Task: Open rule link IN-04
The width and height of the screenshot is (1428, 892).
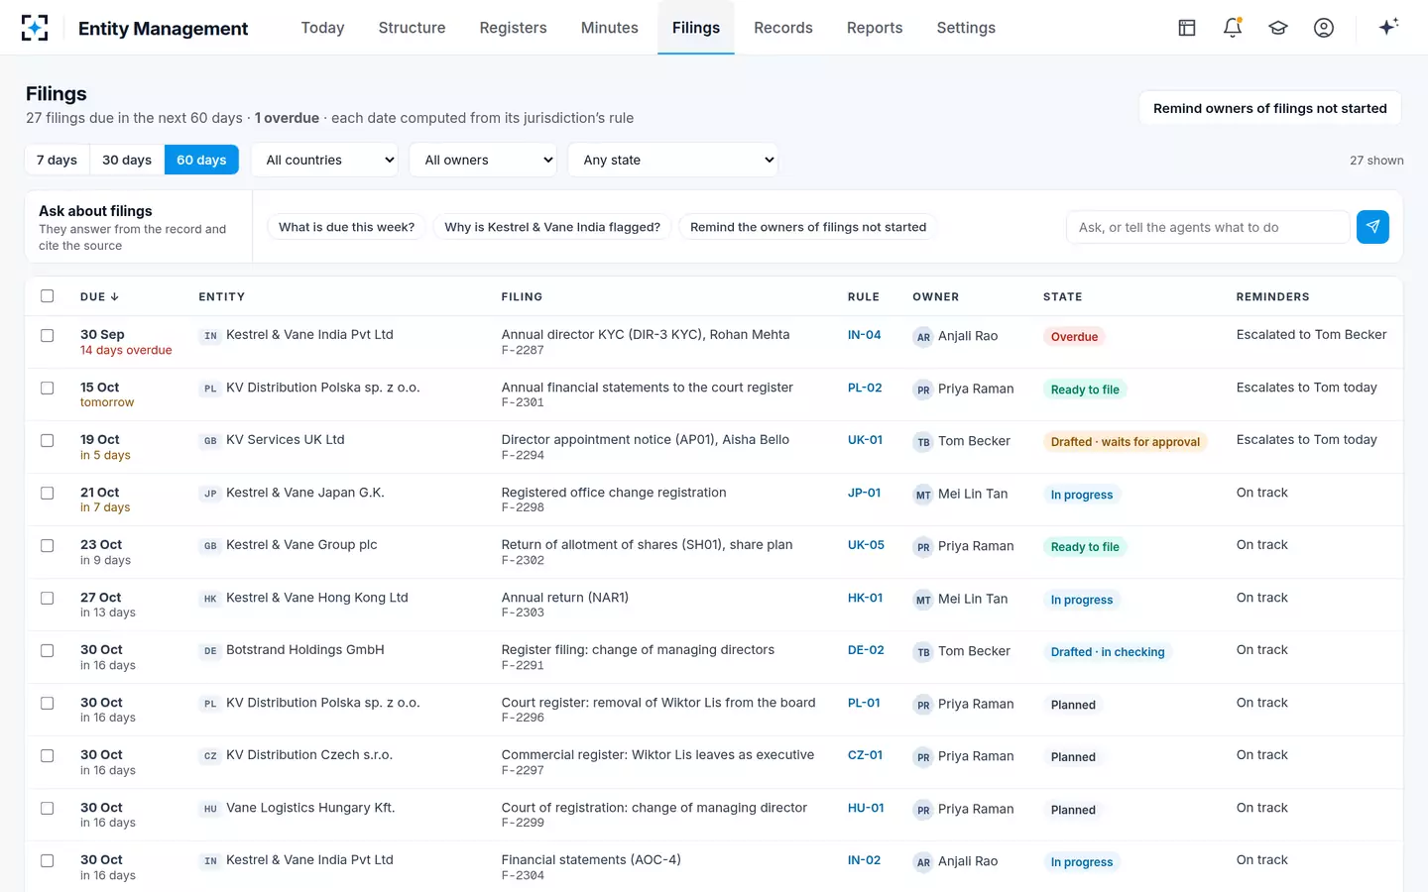Action: 864,335
